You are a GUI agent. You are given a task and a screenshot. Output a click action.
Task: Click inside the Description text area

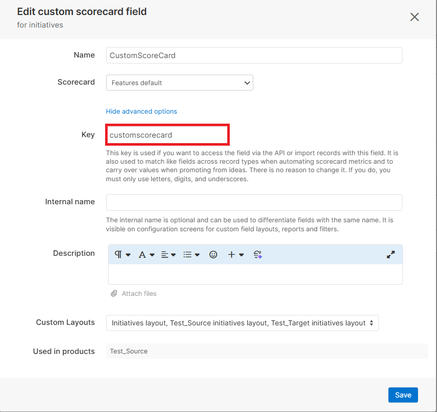pyautogui.click(x=255, y=274)
